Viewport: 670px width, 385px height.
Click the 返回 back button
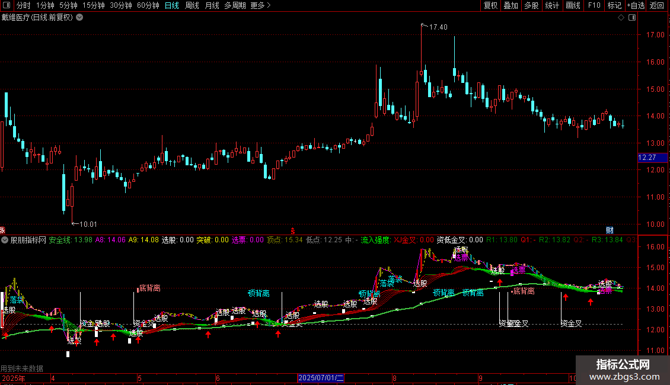pyautogui.click(x=657, y=5)
